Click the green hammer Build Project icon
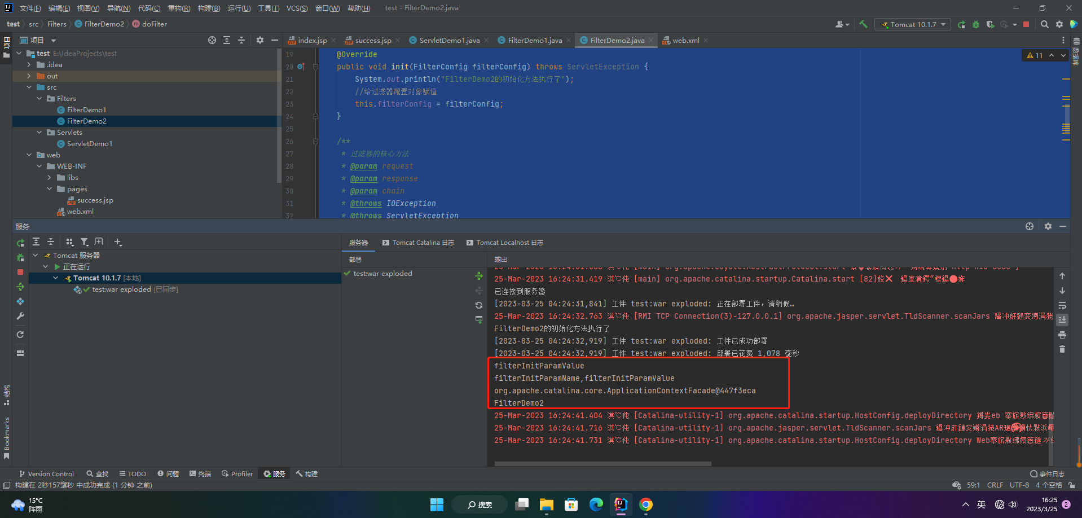The width and height of the screenshot is (1082, 518). (x=863, y=24)
